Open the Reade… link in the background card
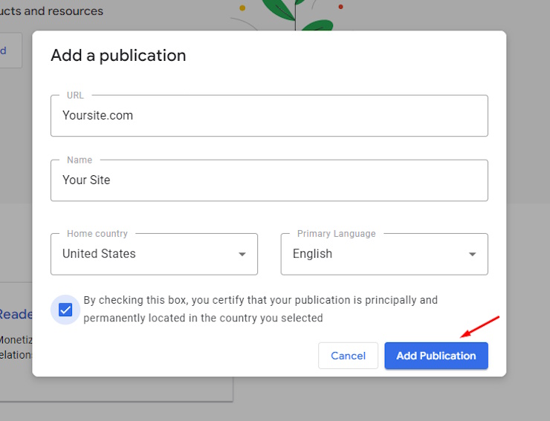 click(x=16, y=314)
